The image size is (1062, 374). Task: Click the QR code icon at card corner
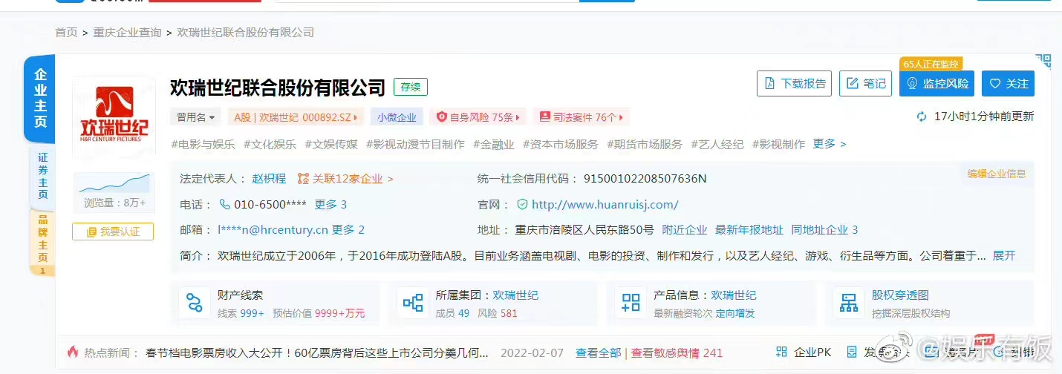pyautogui.click(x=1043, y=61)
